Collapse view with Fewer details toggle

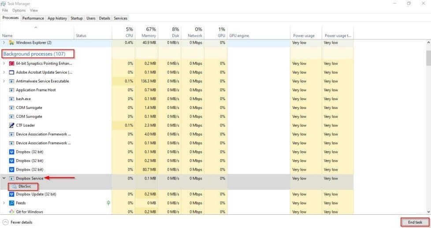pyautogui.click(x=18, y=222)
